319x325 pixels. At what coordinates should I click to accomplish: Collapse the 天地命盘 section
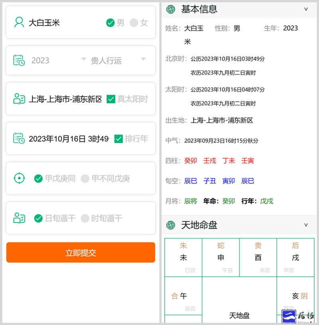306,225
